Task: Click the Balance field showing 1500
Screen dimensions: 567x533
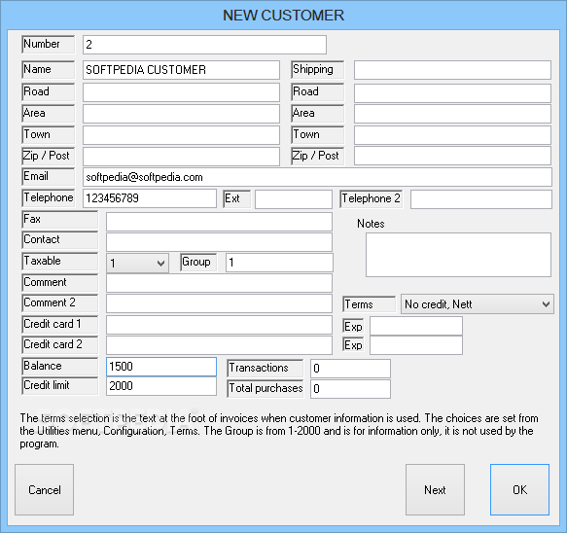Action: tap(161, 367)
